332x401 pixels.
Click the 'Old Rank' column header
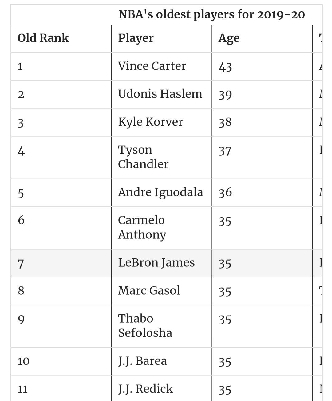point(43,38)
